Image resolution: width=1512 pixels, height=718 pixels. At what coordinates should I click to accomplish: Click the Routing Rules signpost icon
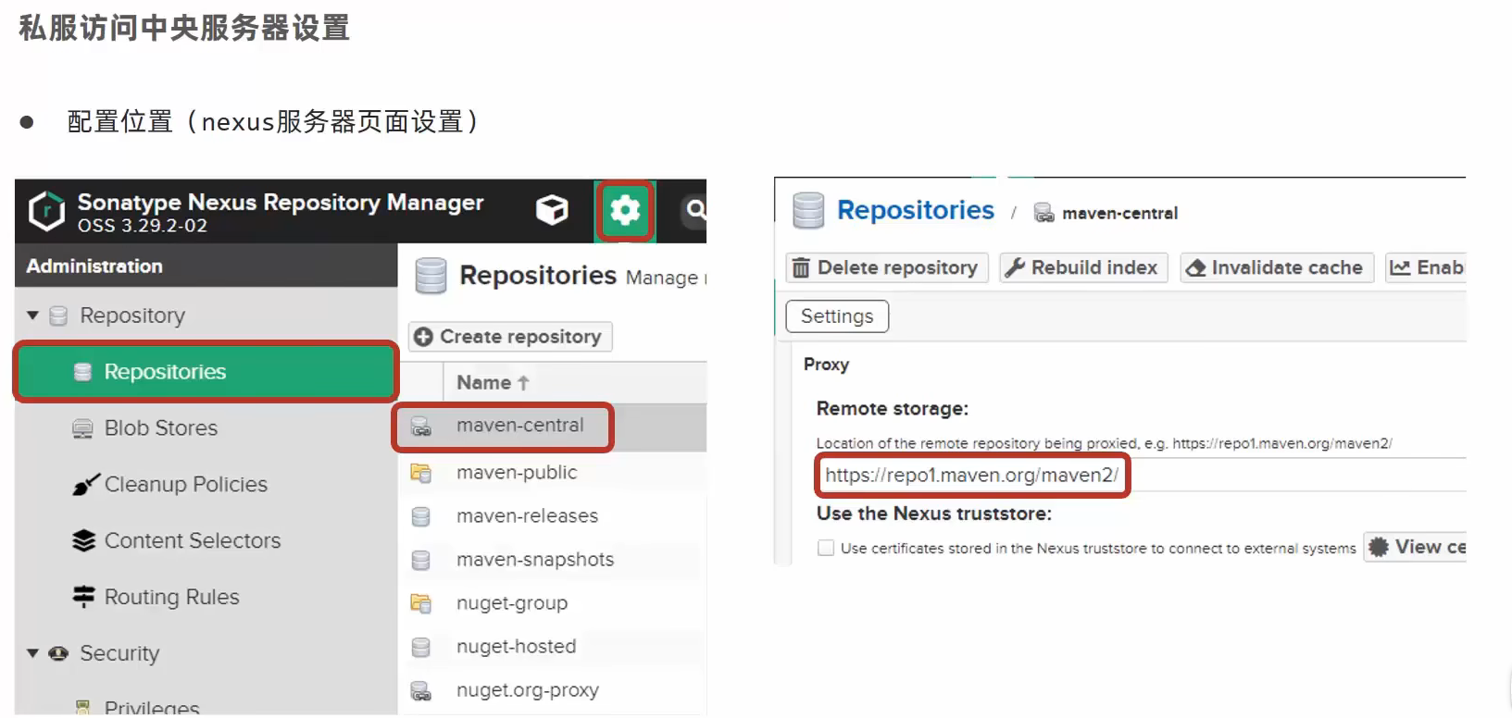83,598
